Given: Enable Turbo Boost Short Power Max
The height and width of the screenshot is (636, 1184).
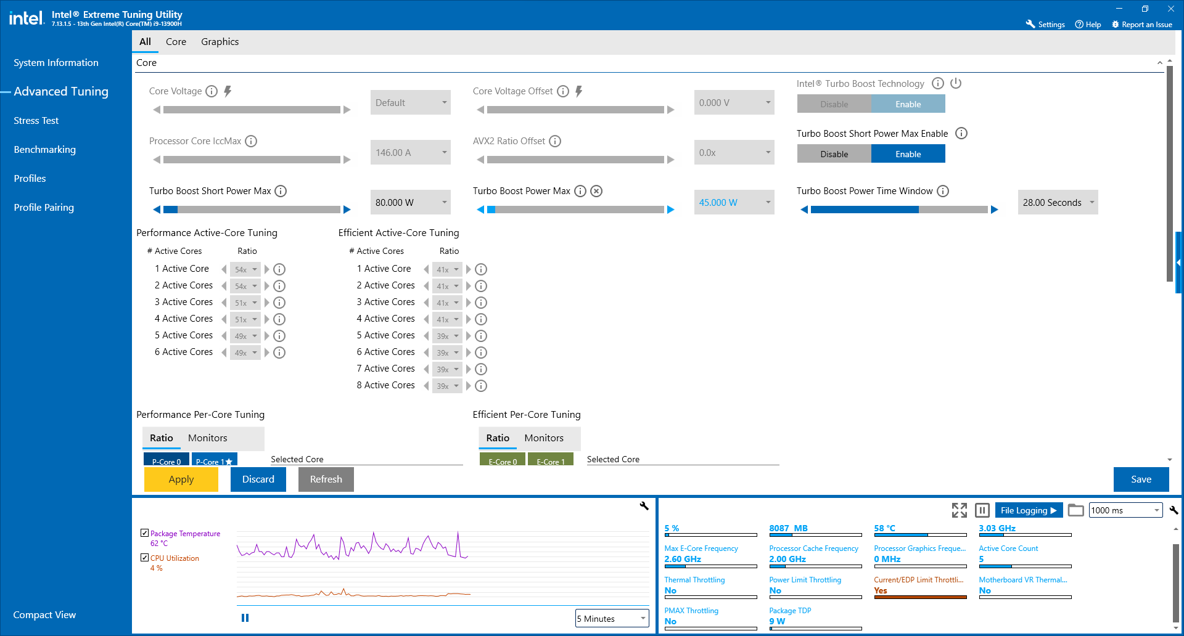Looking at the screenshot, I should tap(908, 154).
